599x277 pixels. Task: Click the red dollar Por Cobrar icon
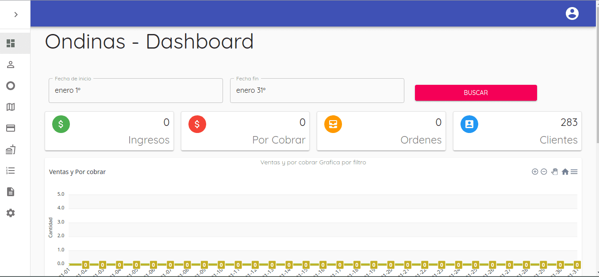pos(197,124)
